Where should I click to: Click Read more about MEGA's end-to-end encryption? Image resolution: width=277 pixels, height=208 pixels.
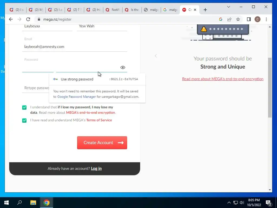[x=223, y=79]
